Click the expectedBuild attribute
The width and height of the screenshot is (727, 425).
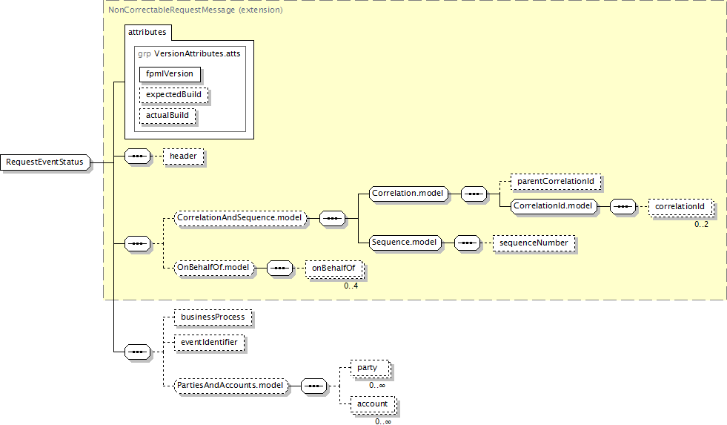coord(173,95)
